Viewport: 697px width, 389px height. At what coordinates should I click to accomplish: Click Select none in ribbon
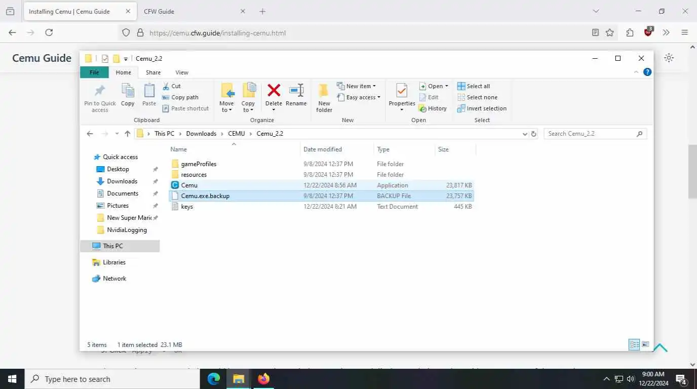pyautogui.click(x=477, y=97)
